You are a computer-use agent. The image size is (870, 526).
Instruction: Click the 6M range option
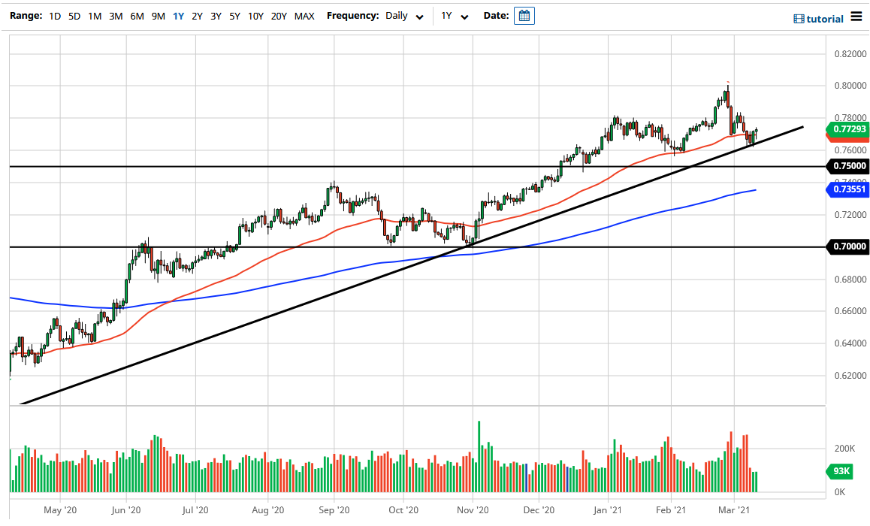pyautogui.click(x=136, y=16)
